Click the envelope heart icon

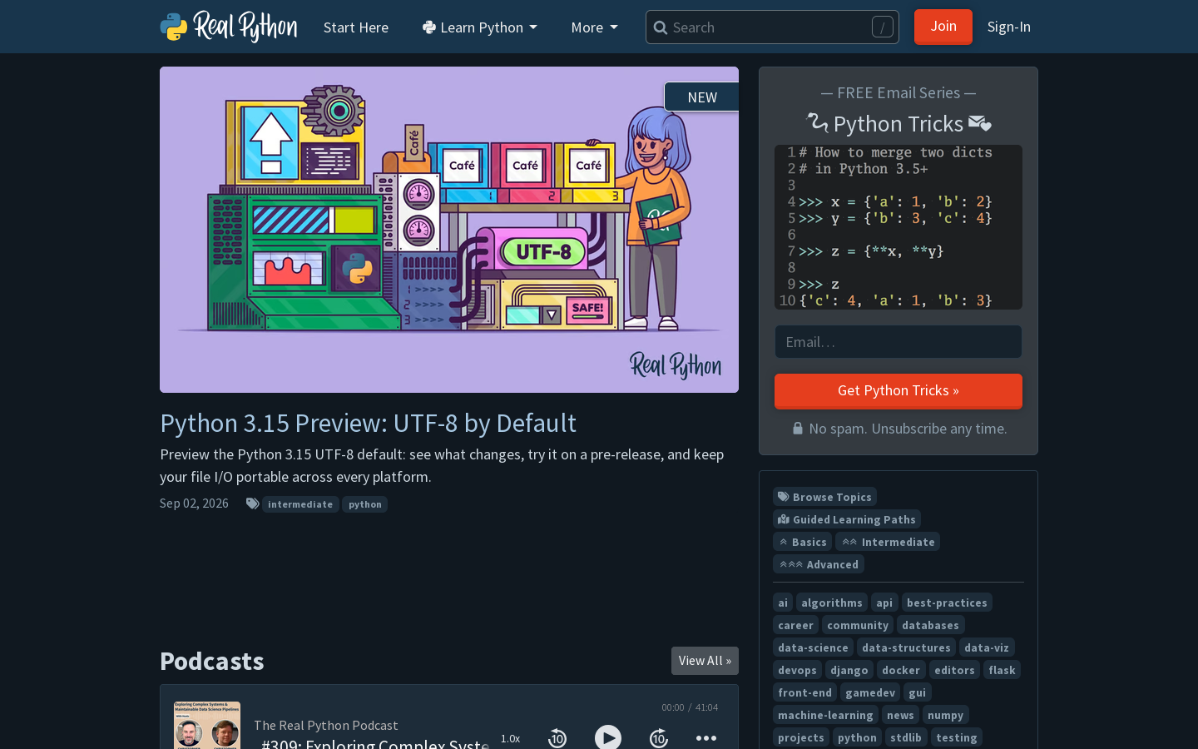point(980,124)
